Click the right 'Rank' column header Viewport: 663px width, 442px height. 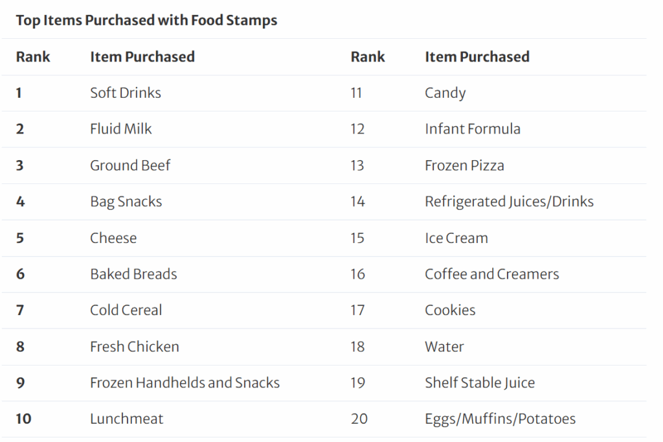pyautogui.click(x=368, y=57)
